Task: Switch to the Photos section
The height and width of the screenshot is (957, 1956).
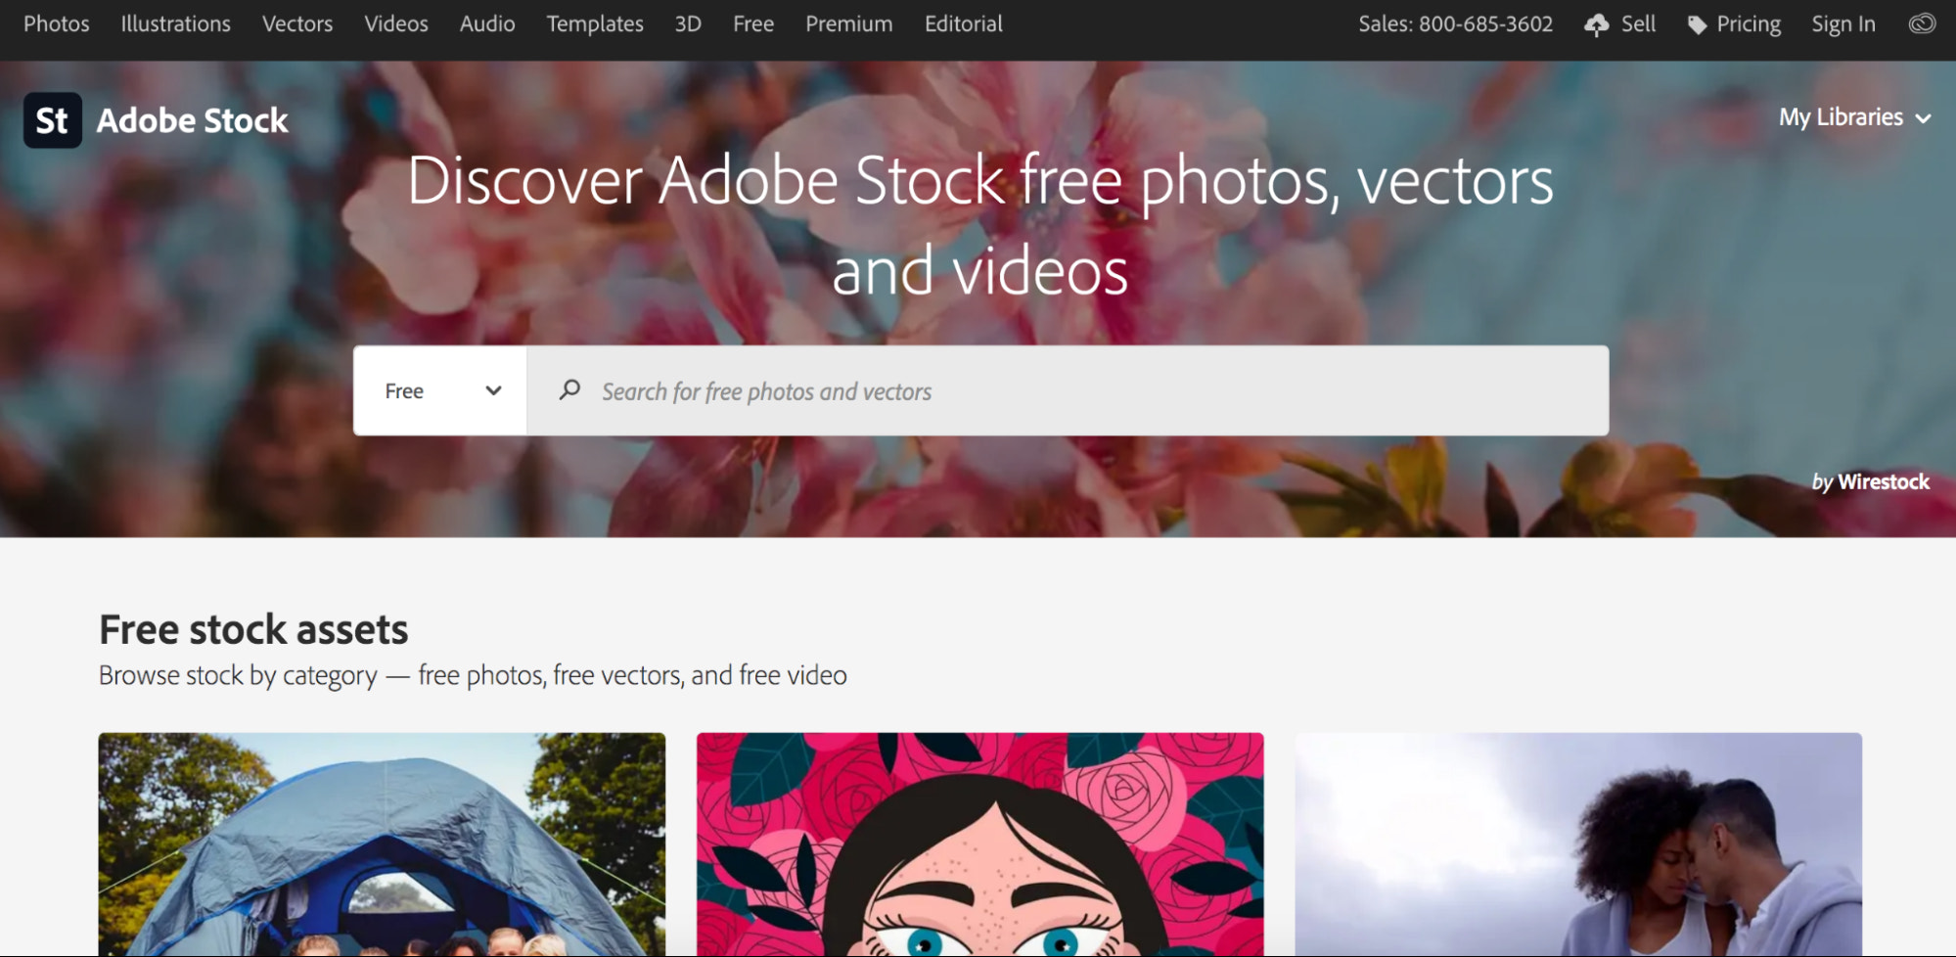Action: coord(56,23)
